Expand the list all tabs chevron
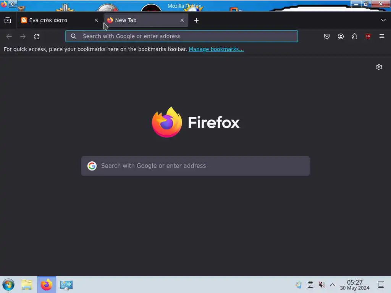The image size is (391, 293). [383, 20]
